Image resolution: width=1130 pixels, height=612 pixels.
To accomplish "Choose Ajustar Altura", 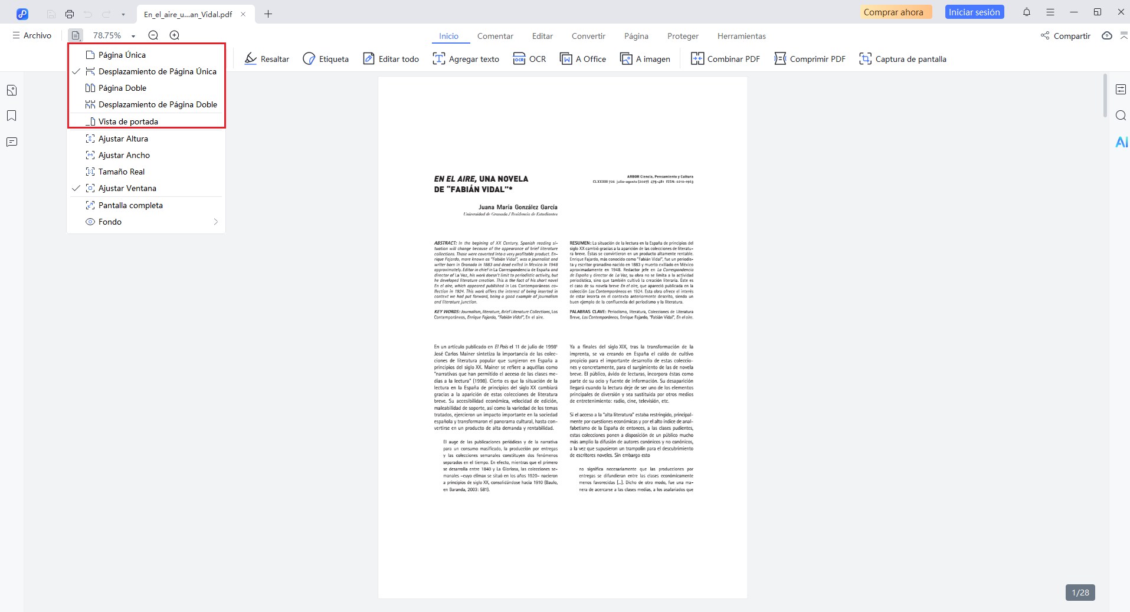I will point(146,139).
